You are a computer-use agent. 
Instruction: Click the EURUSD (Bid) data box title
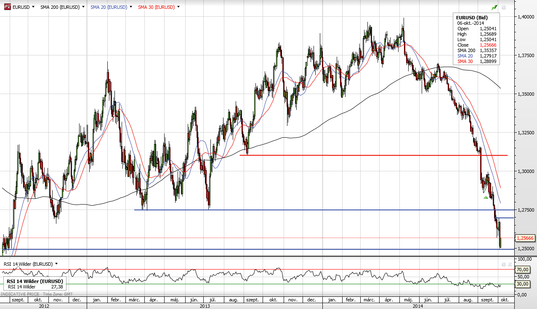(472, 17)
